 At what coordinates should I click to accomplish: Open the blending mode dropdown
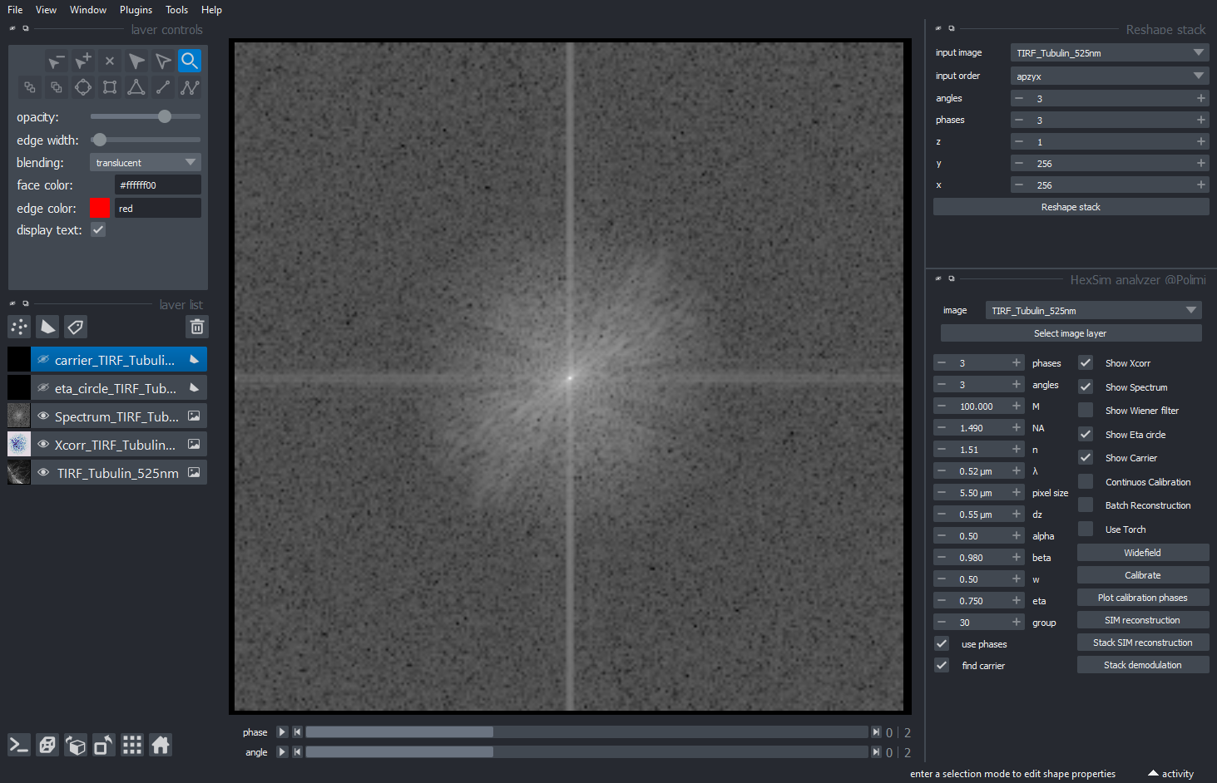pos(146,162)
